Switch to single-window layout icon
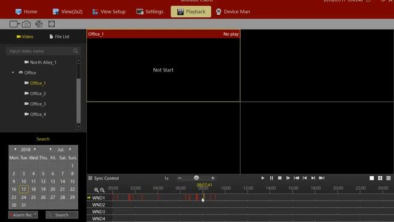This screenshot has width=394, height=222. point(372,178)
